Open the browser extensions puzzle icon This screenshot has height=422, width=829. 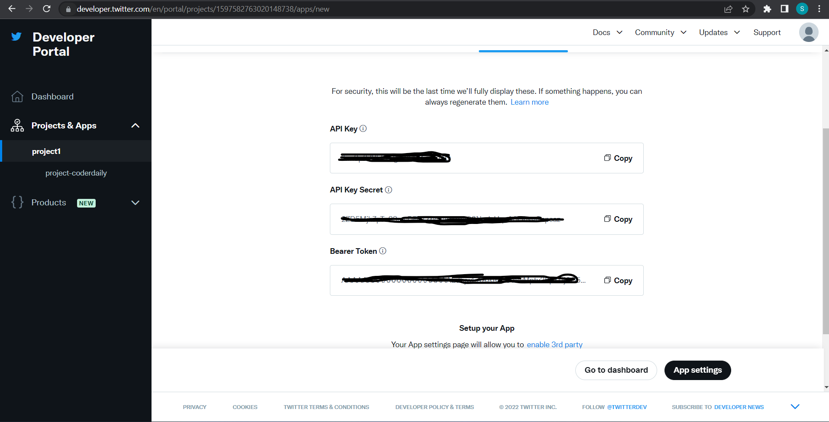767,9
